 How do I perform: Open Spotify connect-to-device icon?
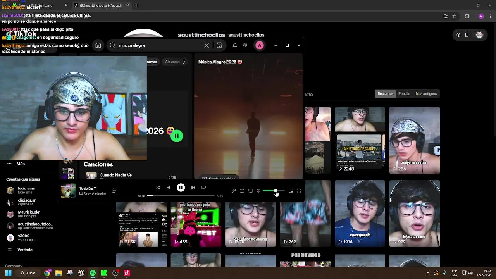(250, 191)
